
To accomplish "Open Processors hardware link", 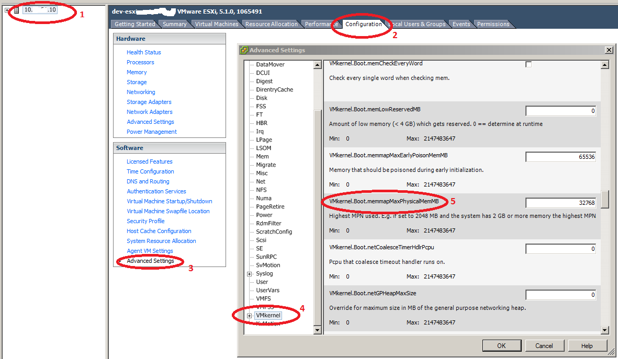I will pyautogui.click(x=140, y=62).
